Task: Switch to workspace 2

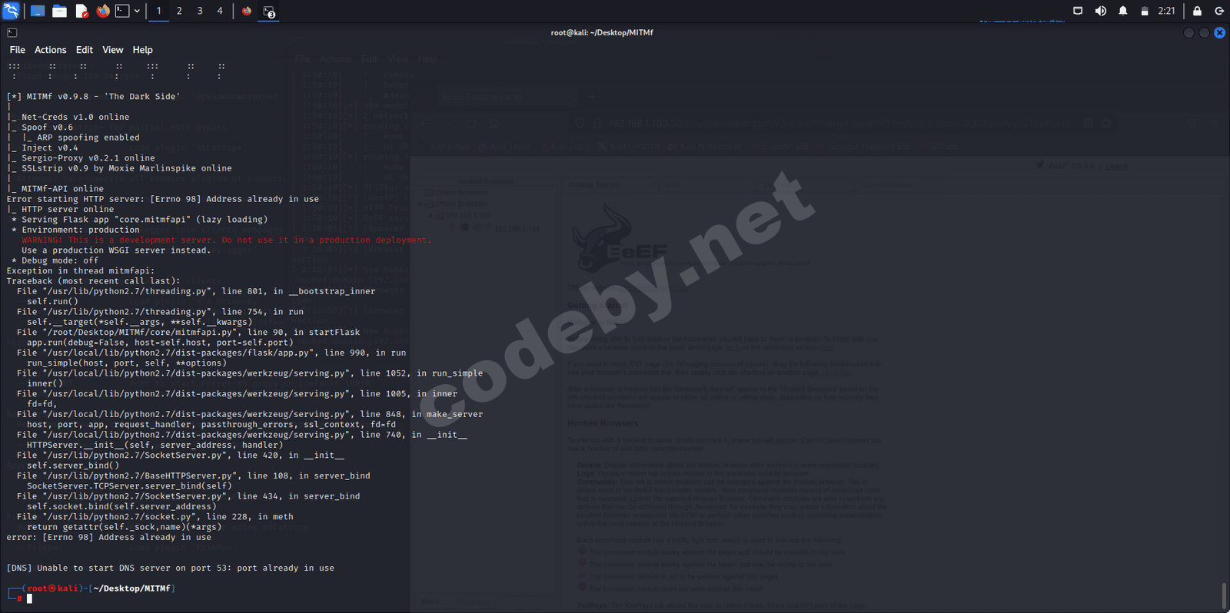Action: click(x=179, y=11)
